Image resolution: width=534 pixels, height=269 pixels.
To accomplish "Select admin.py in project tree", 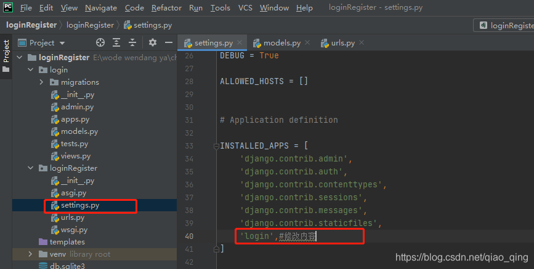I will coord(77,107).
